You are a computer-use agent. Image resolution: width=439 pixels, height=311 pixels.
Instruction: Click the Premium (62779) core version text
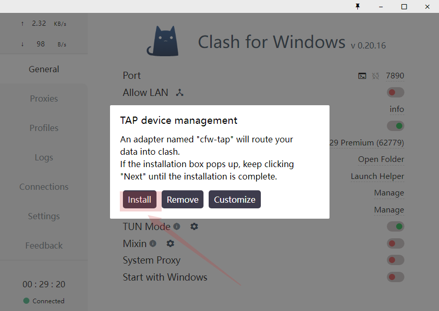367,143
